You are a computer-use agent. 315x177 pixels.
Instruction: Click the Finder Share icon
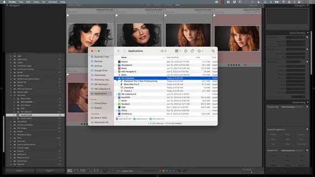tap(186, 51)
